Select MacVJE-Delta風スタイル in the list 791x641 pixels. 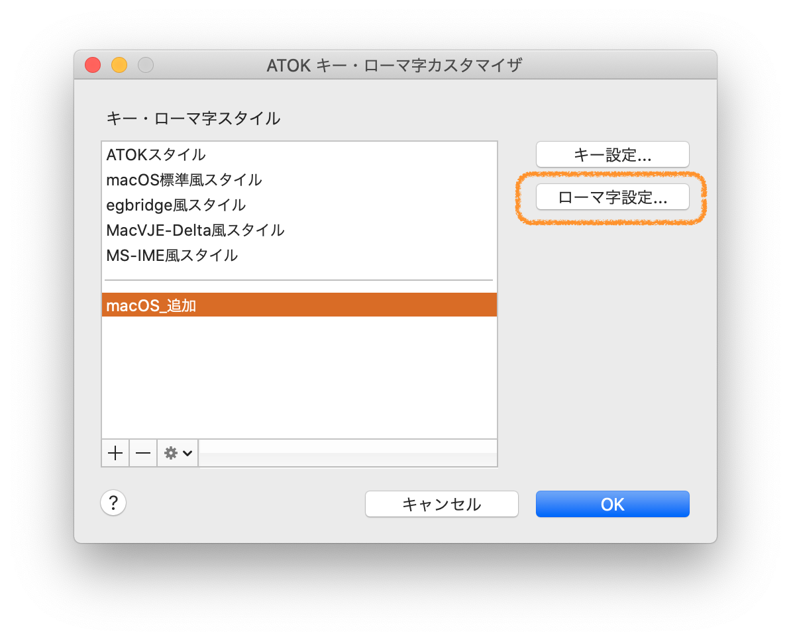pyautogui.click(x=299, y=230)
